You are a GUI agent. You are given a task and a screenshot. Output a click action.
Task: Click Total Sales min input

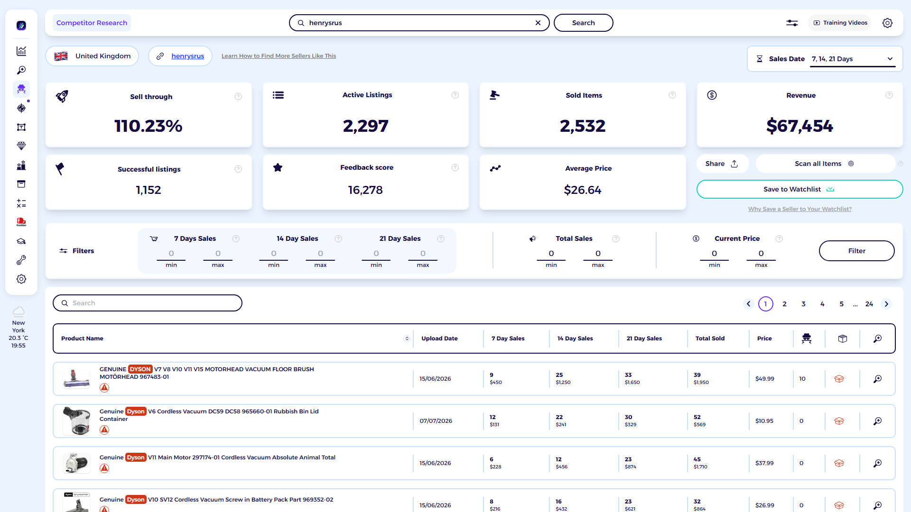[x=551, y=254]
